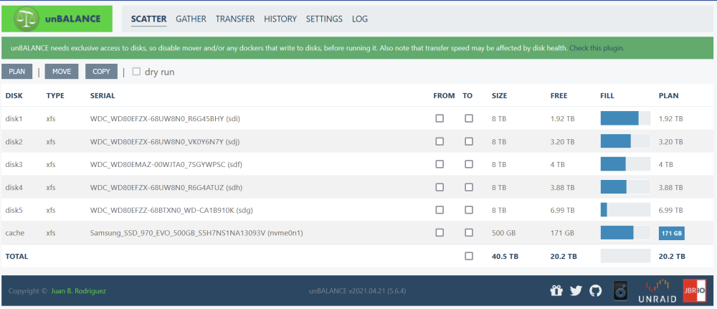Click the FREE column header
This screenshot has width=717, height=309.
[x=559, y=96]
